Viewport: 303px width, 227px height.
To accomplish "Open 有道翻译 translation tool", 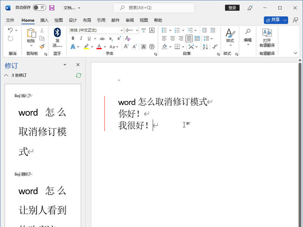I will coord(267,38).
